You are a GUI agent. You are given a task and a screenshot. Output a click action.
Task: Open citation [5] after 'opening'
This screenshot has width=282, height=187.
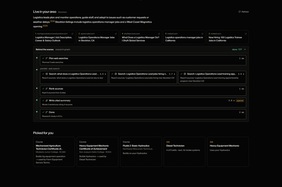pos(47,26)
